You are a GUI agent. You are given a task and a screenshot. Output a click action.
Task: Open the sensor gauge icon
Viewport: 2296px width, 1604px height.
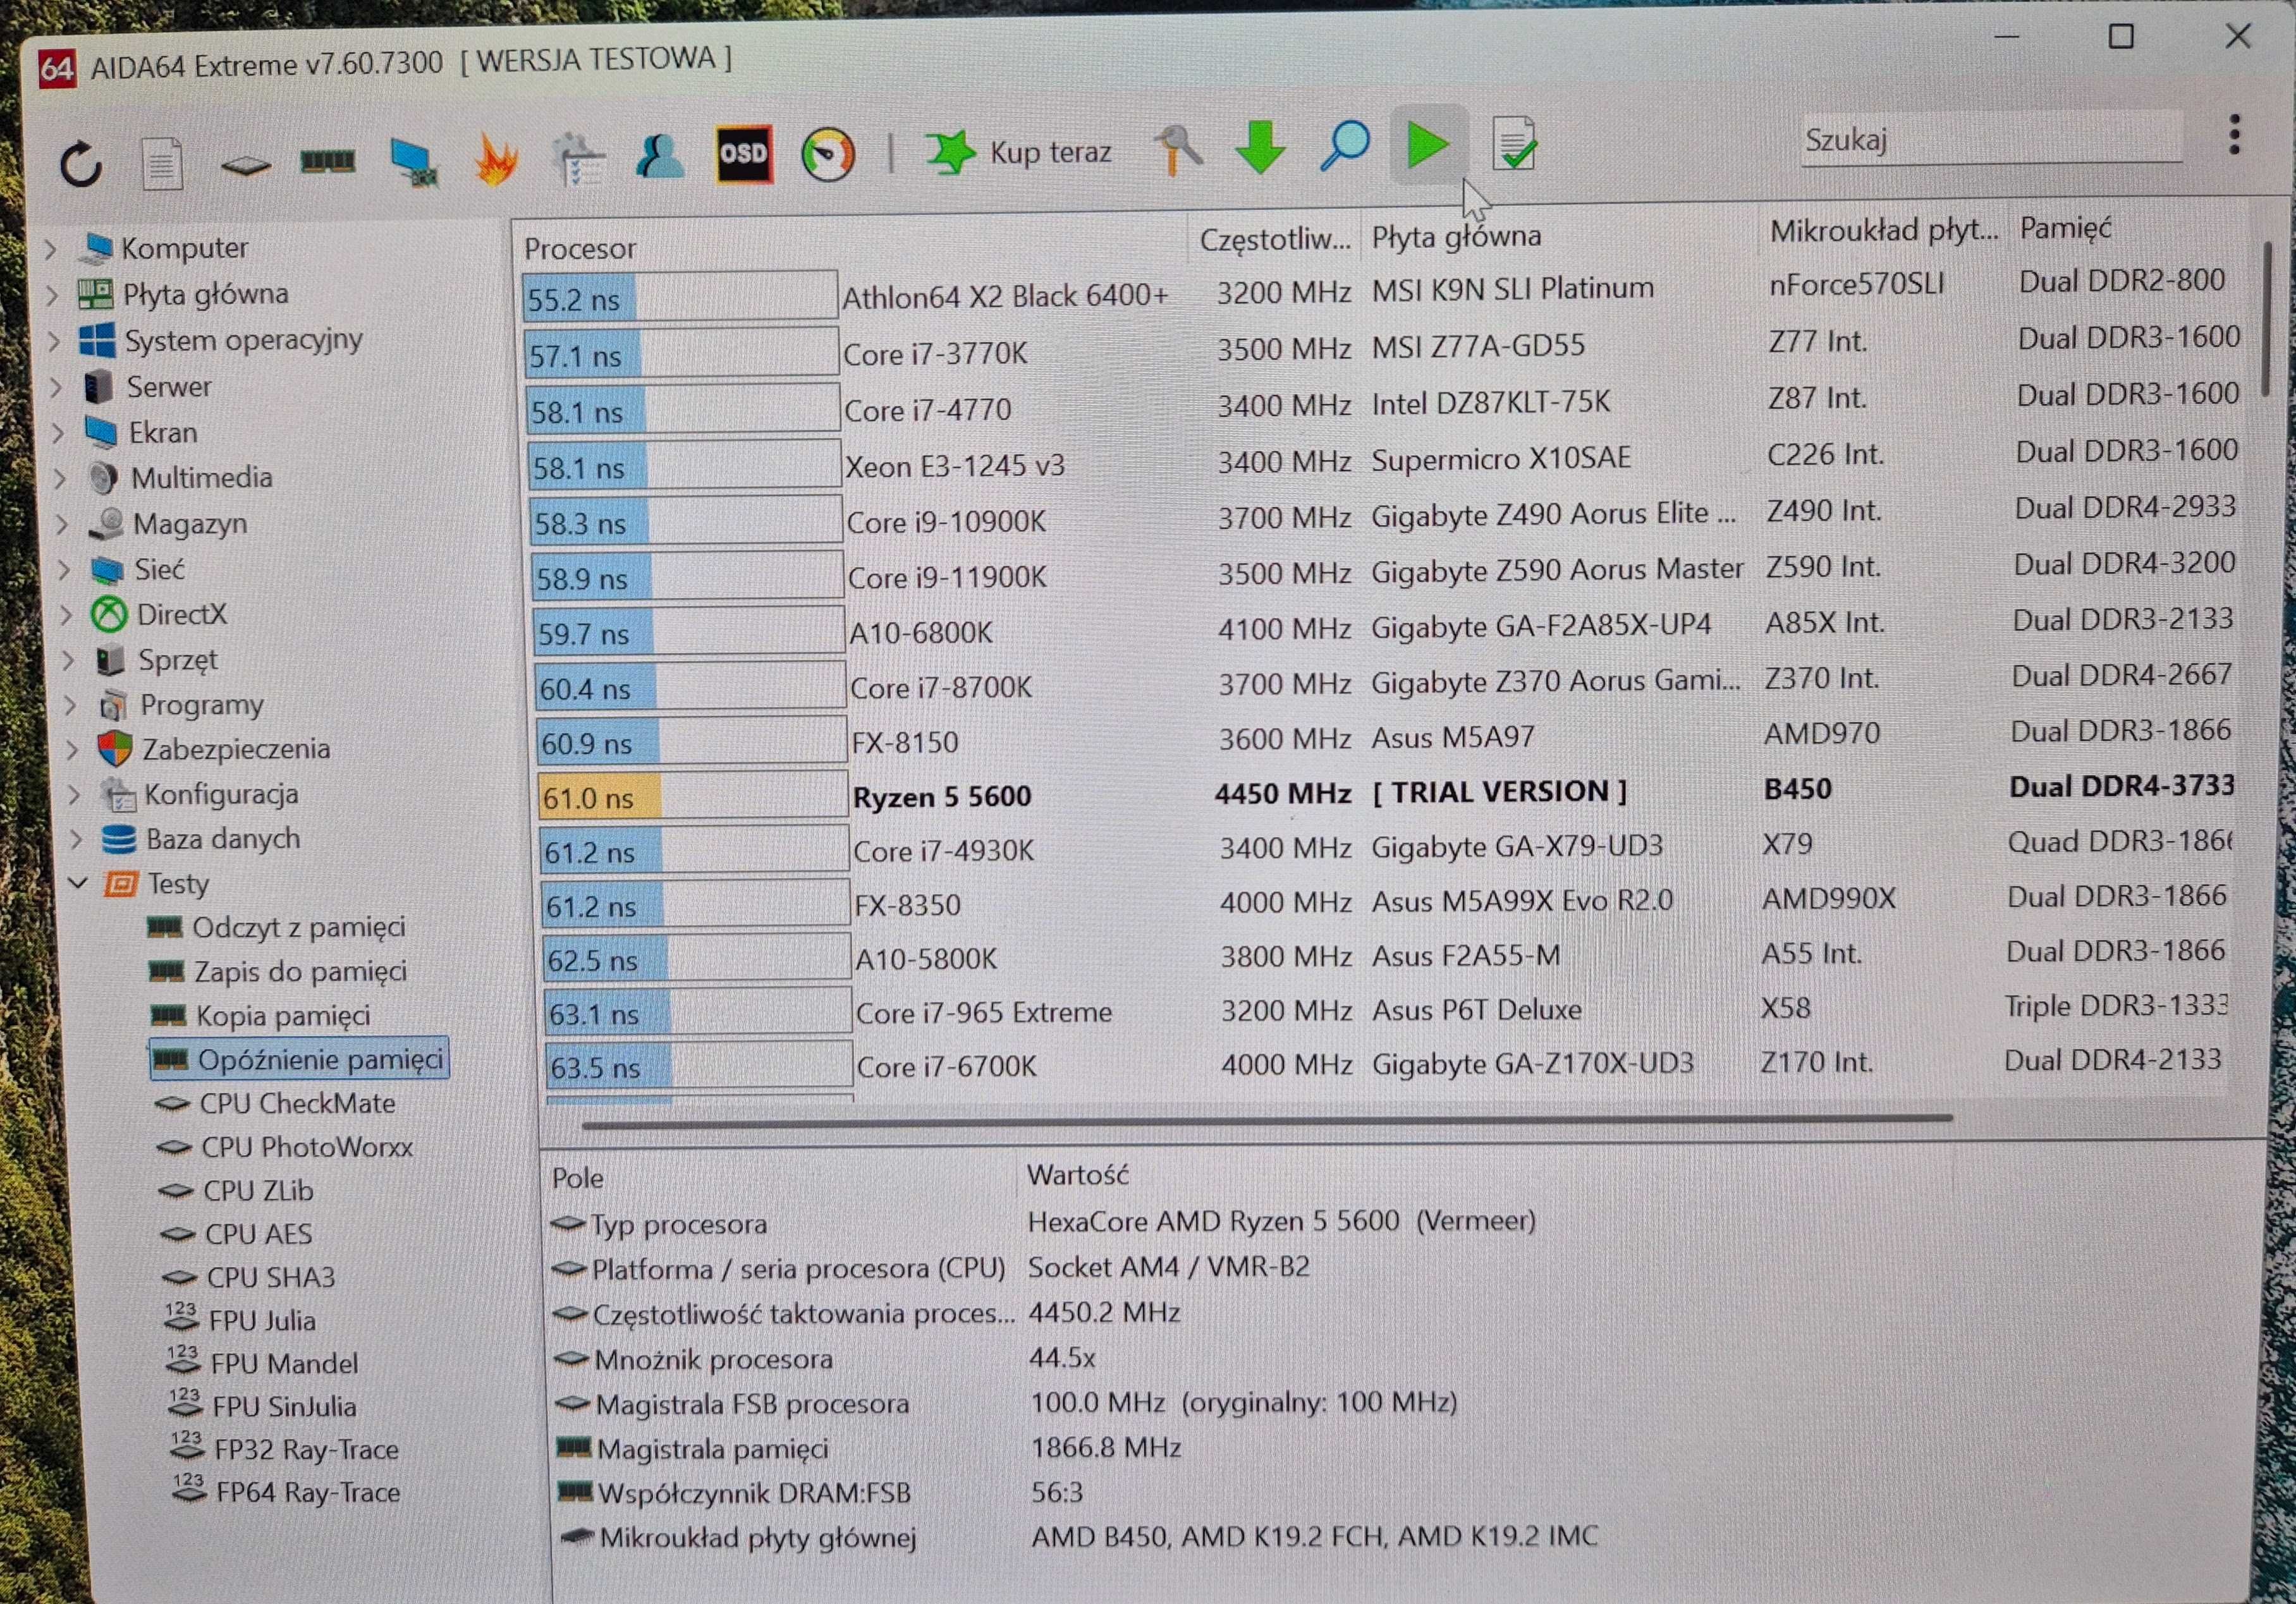(x=828, y=155)
